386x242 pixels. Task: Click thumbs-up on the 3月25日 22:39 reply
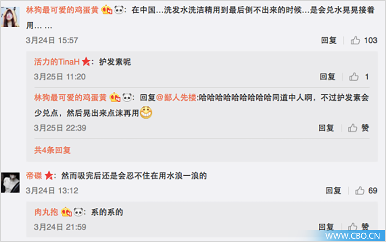click(352, 128)
